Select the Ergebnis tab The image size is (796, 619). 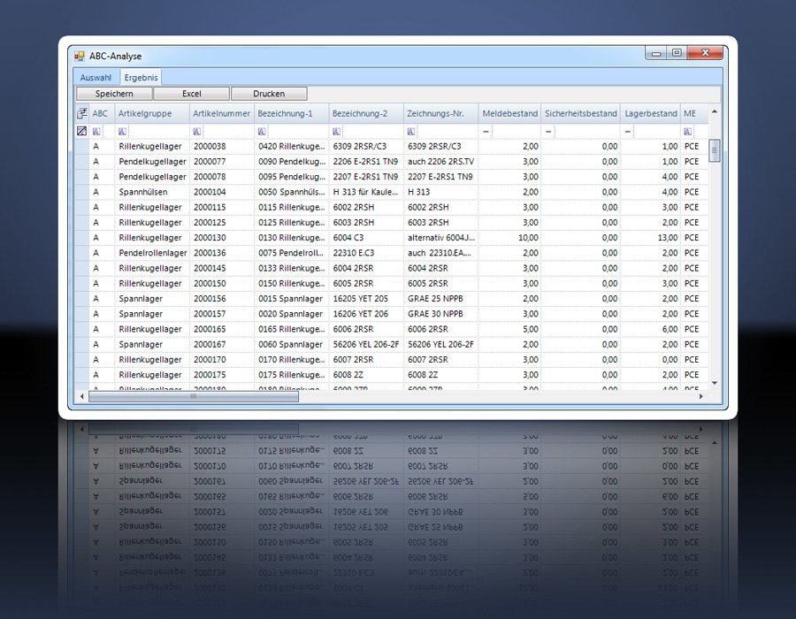pos(142,77)
